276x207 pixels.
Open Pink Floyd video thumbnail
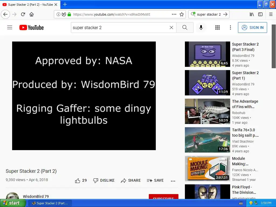(207, 192)
